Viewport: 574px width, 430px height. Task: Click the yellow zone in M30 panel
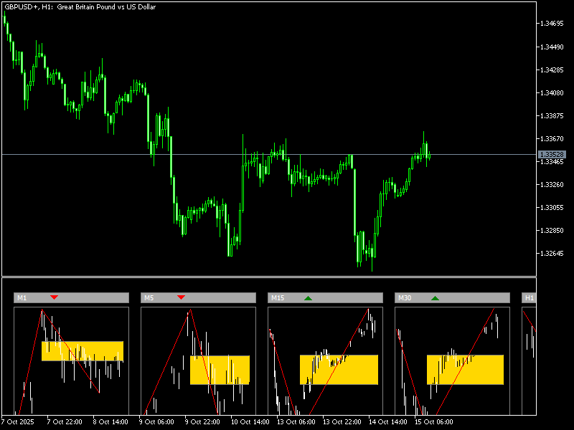tap(465, 370)
